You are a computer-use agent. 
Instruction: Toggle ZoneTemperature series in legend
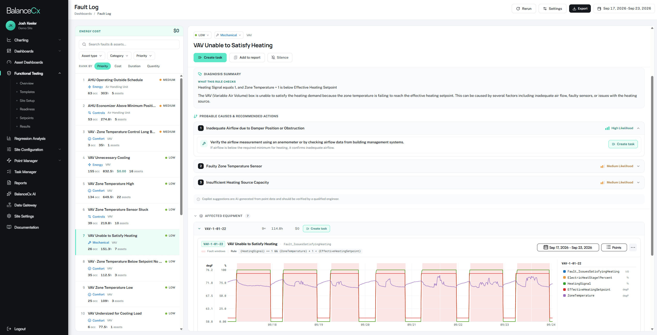tap(579, 295)
